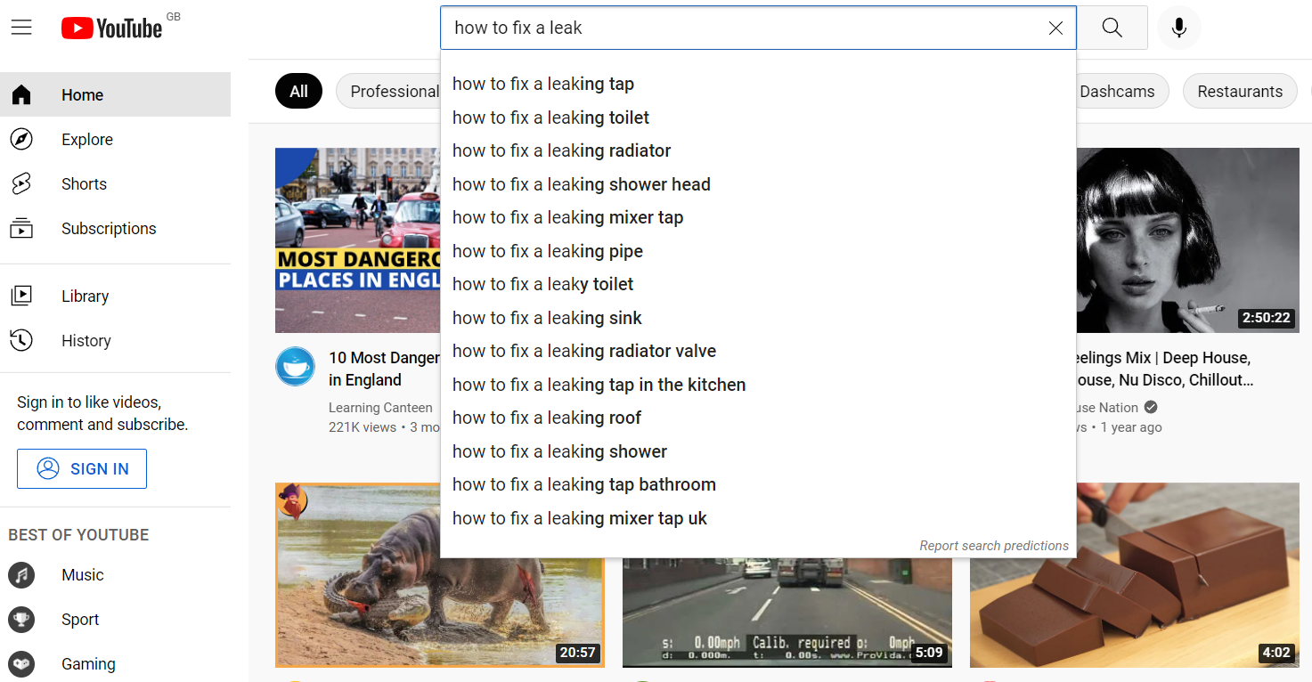1312x682 pixels.
Task: Run the search with the magnifier icon
Action: pos(1111,28)
